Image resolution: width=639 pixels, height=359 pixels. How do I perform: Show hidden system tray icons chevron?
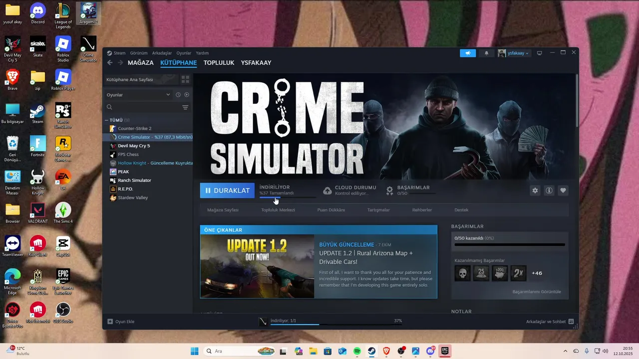(x=565, y=351)
